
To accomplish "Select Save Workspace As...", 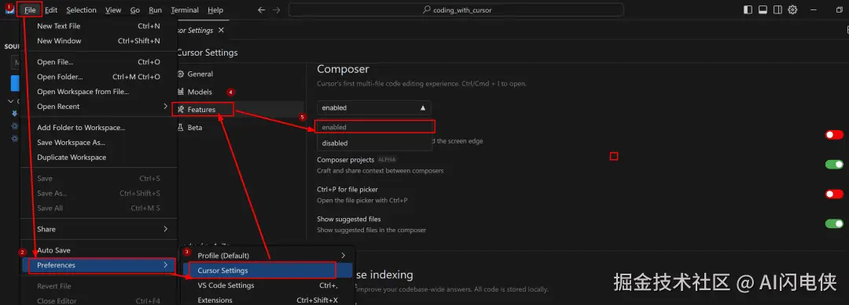I will [x=99, y=143].
